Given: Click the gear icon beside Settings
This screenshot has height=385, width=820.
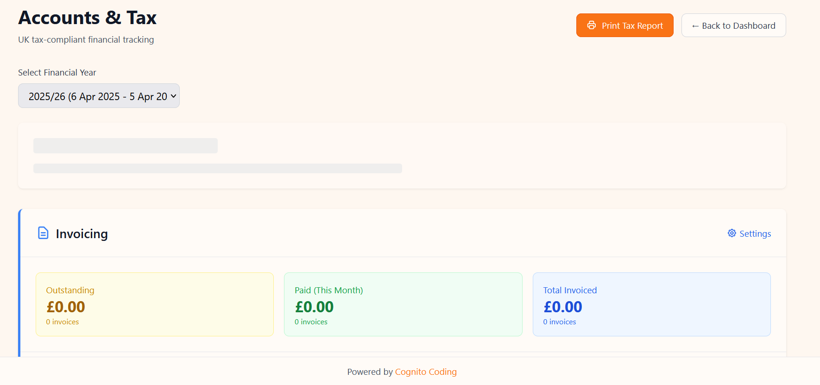Looking at the screenshot, I should [x=732, y=233].
